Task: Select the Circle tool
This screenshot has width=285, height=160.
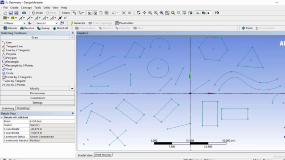Action: (x=8, y=73)
